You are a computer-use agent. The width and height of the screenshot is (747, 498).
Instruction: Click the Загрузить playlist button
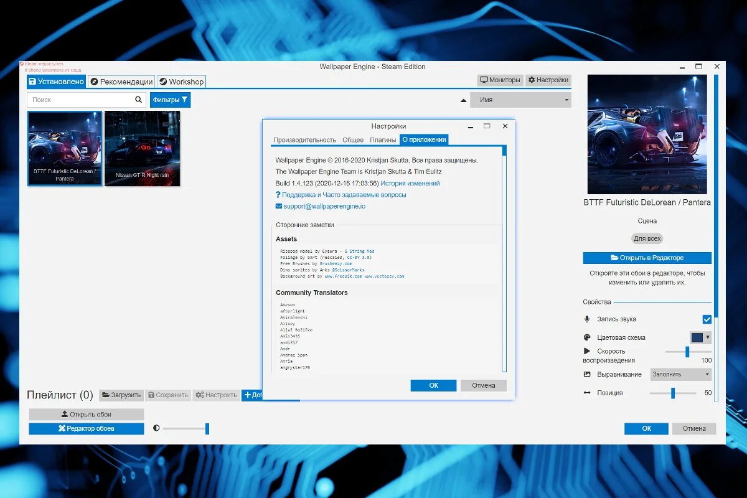(x=121, y=395)
